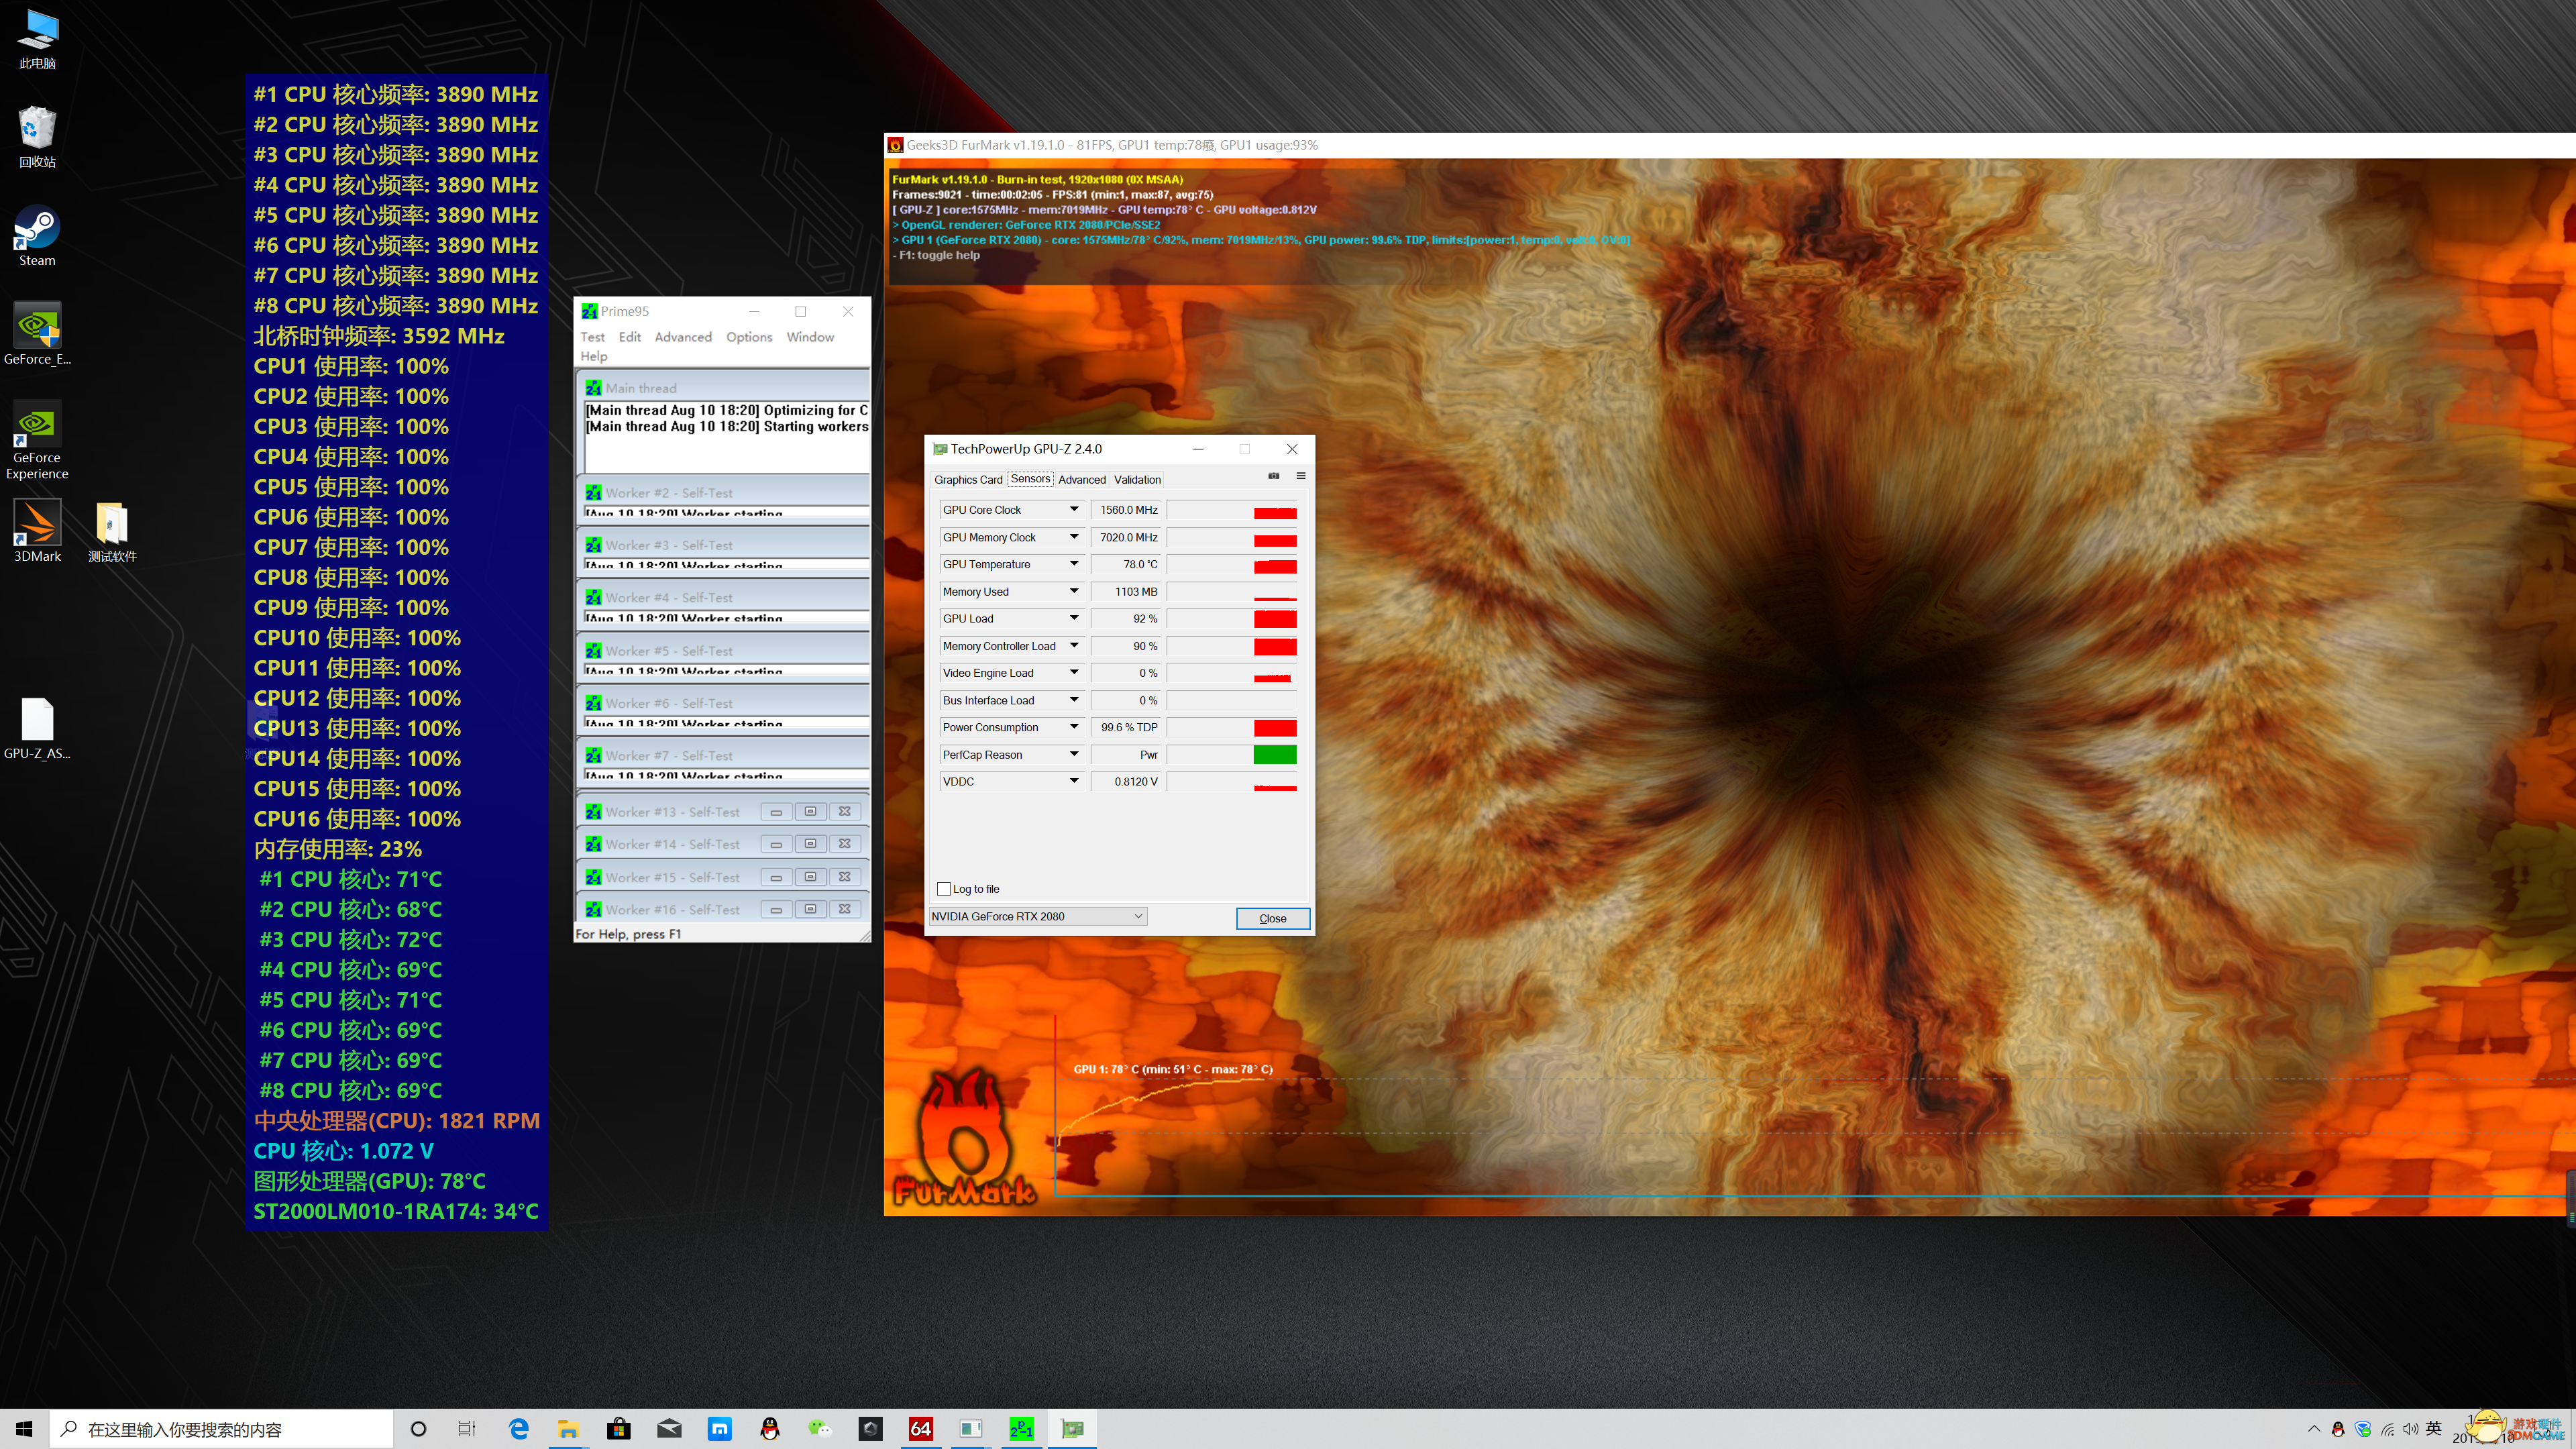This screenshot has height=1449, width=2576.
Task: Click the AIDA64 taskbar icon
Action: (920, 1429)
